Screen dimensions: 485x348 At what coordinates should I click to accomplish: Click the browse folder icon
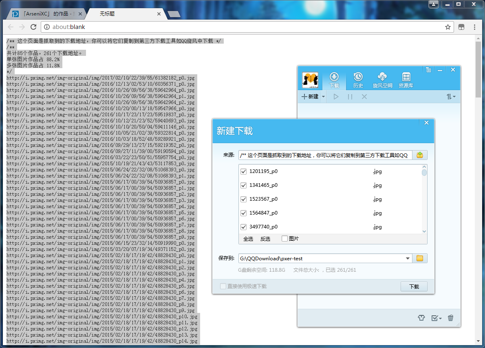(420, 259)
